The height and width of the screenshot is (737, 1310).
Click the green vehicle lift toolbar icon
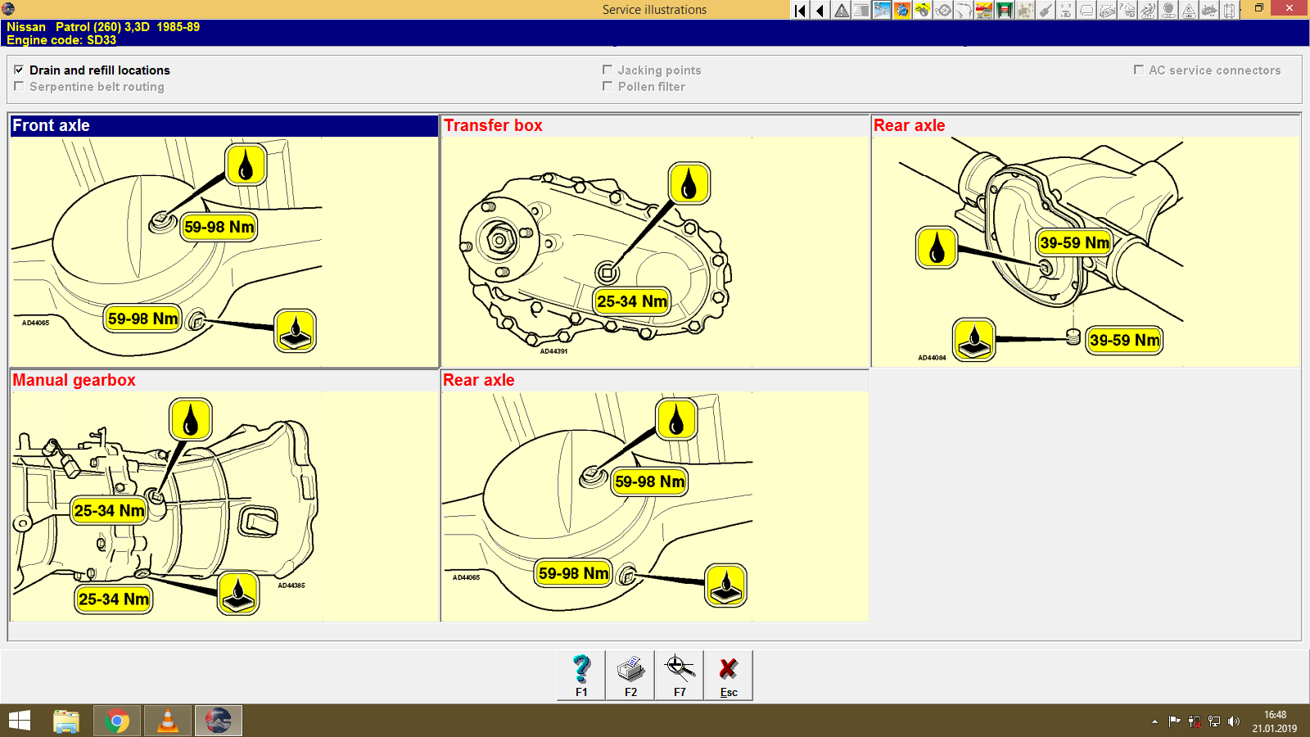1003,11
